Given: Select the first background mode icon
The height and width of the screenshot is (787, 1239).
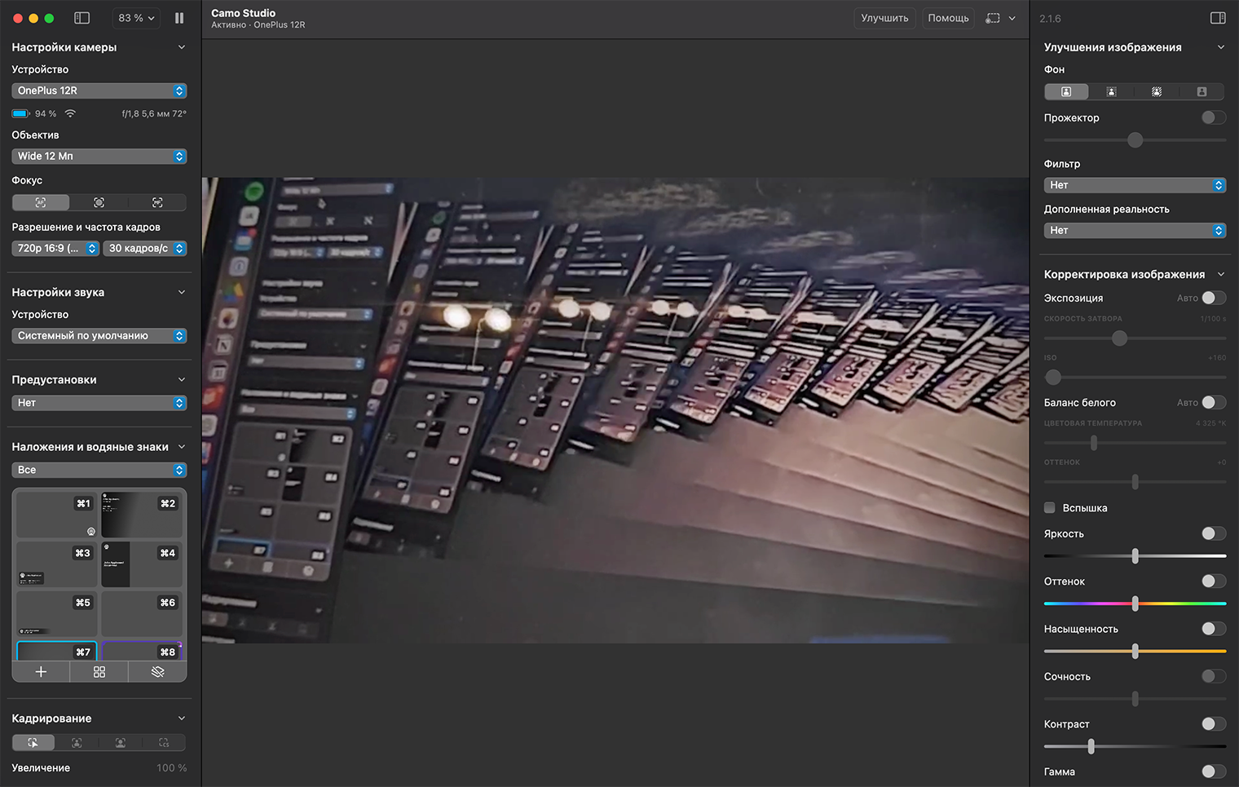Looking at the screenshot, I should point(1066,92).
